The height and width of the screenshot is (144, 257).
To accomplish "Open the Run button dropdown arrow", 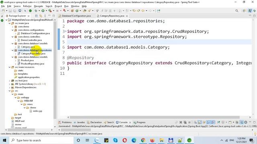I will pyautogui.click(x=47, y=11).
